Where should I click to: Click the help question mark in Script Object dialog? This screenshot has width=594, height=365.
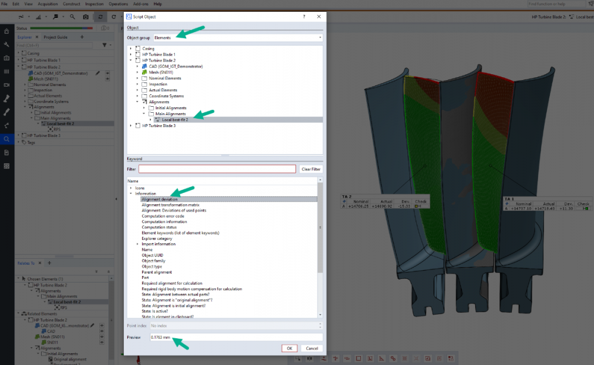(304, 17)
